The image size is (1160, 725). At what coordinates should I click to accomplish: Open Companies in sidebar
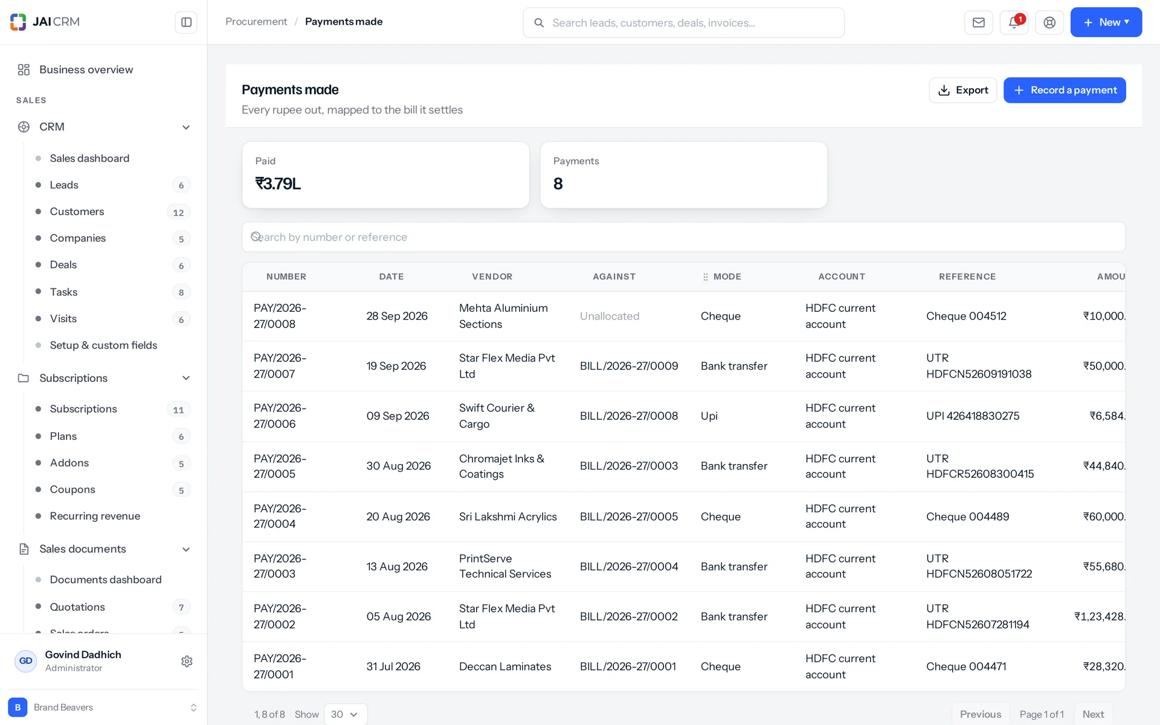[77, 238]
